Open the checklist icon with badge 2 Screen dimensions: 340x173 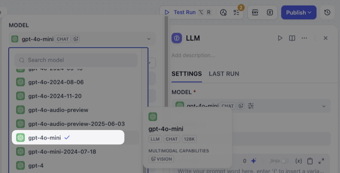point(236,13)
